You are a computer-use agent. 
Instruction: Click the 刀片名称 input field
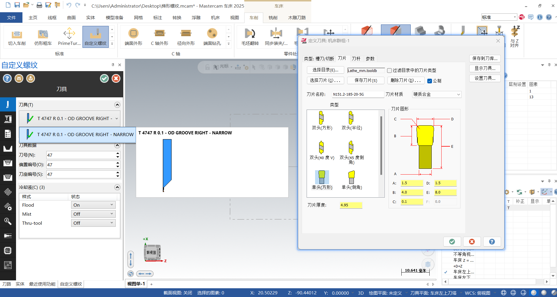tap(358, 94)
